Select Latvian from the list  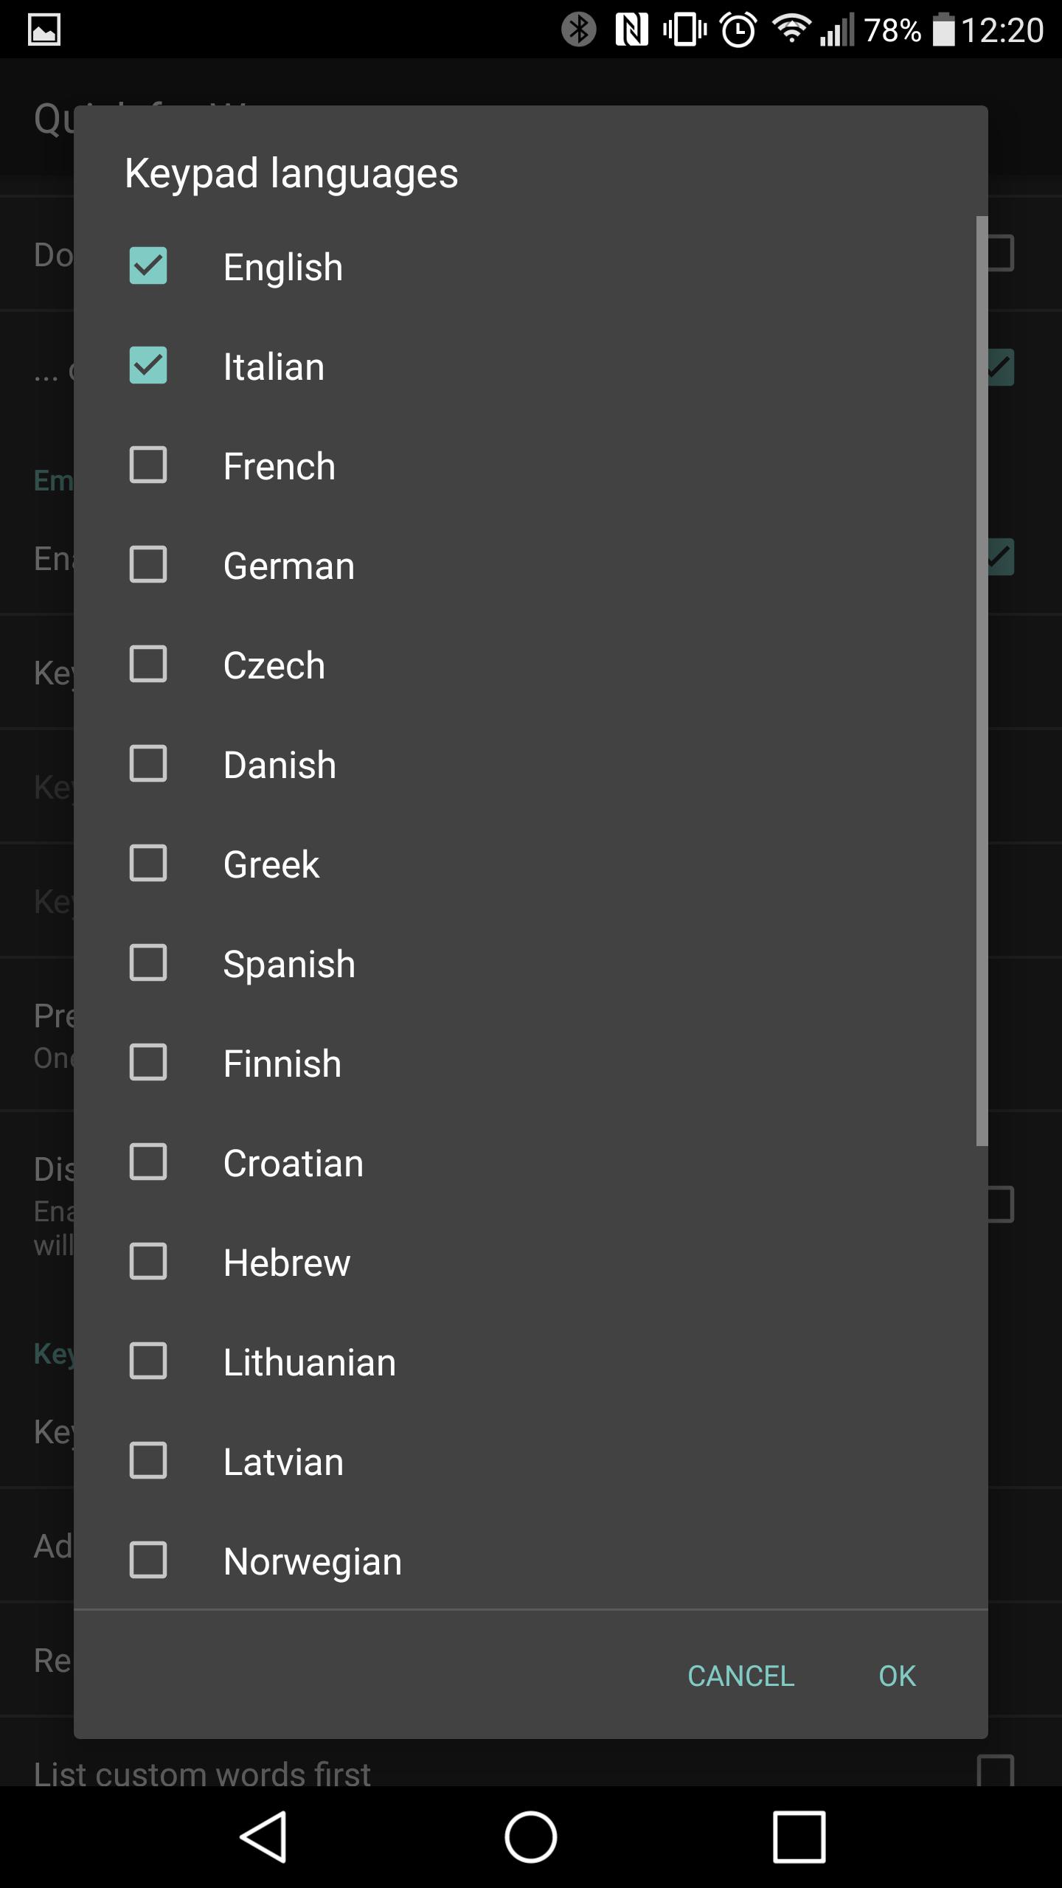pos(148,1461)
